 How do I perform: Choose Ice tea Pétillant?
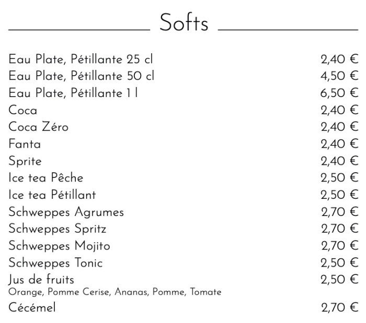pos(52,195)
